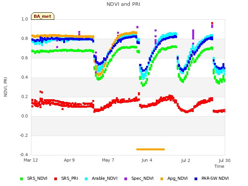Screen dimensions: 248x186
Task: Click the -0.4 y-axis tick label
Action: 24,155
